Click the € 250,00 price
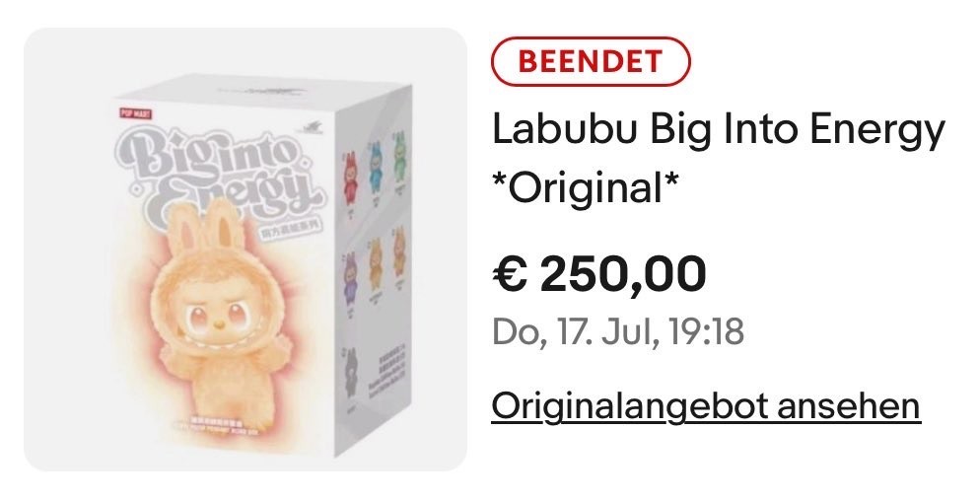979x502 pixels. pyautogui.click(x=599, y=273)
